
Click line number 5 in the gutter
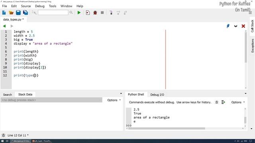[x=6, y=47]
